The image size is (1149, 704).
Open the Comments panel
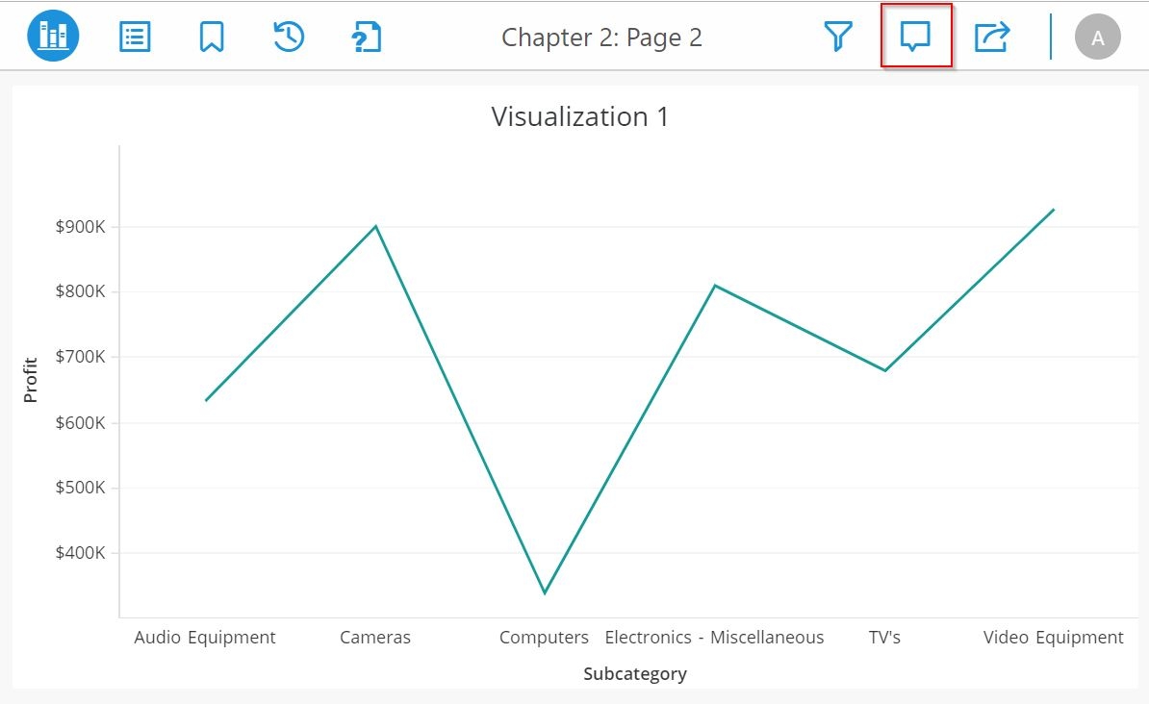click(x=915, y=37)
